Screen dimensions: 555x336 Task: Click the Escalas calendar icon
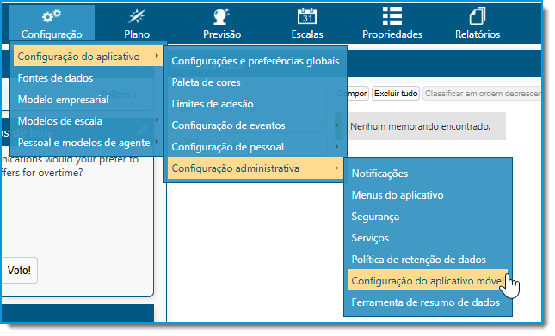click(x=307, y=16)
